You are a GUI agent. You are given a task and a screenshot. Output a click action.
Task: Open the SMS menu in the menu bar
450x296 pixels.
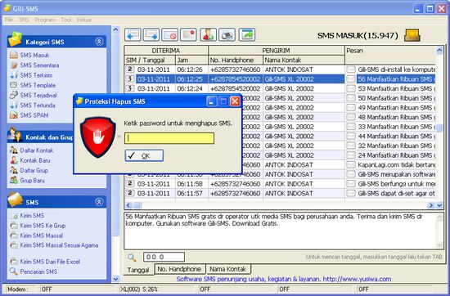(24, 20)
